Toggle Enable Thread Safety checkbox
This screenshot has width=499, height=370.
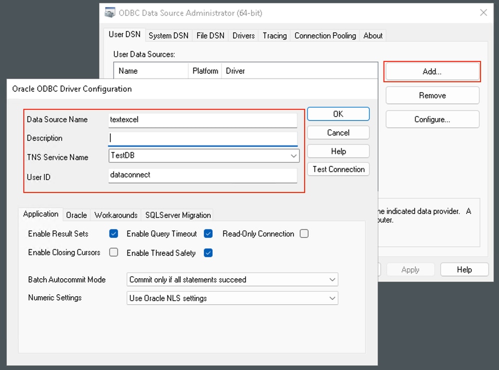[208, 253]
